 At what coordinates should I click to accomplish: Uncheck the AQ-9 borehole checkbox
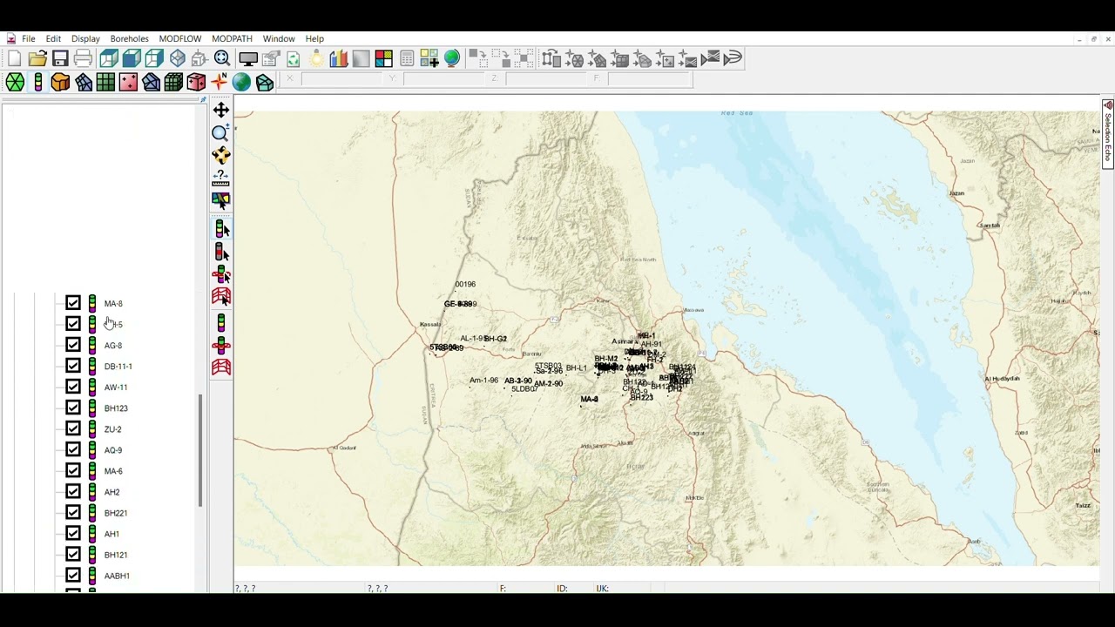(73, 449)
